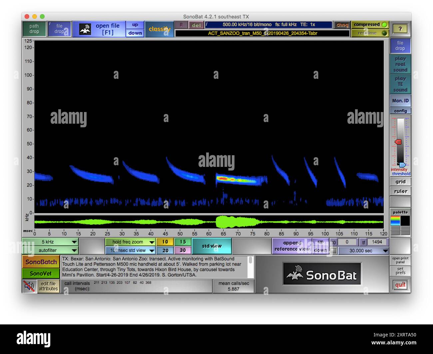The width and height of the screenshot is (433, 354).
Task: Launch SonoVet
Action: pyautogui.click(x=41, y=274)
